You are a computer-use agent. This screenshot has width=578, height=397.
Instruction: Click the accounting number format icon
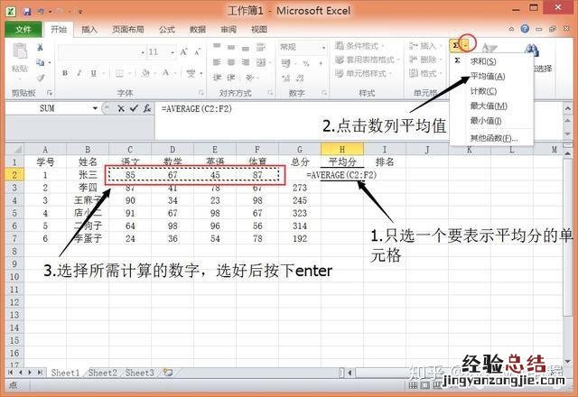click(x=286, y=63)
